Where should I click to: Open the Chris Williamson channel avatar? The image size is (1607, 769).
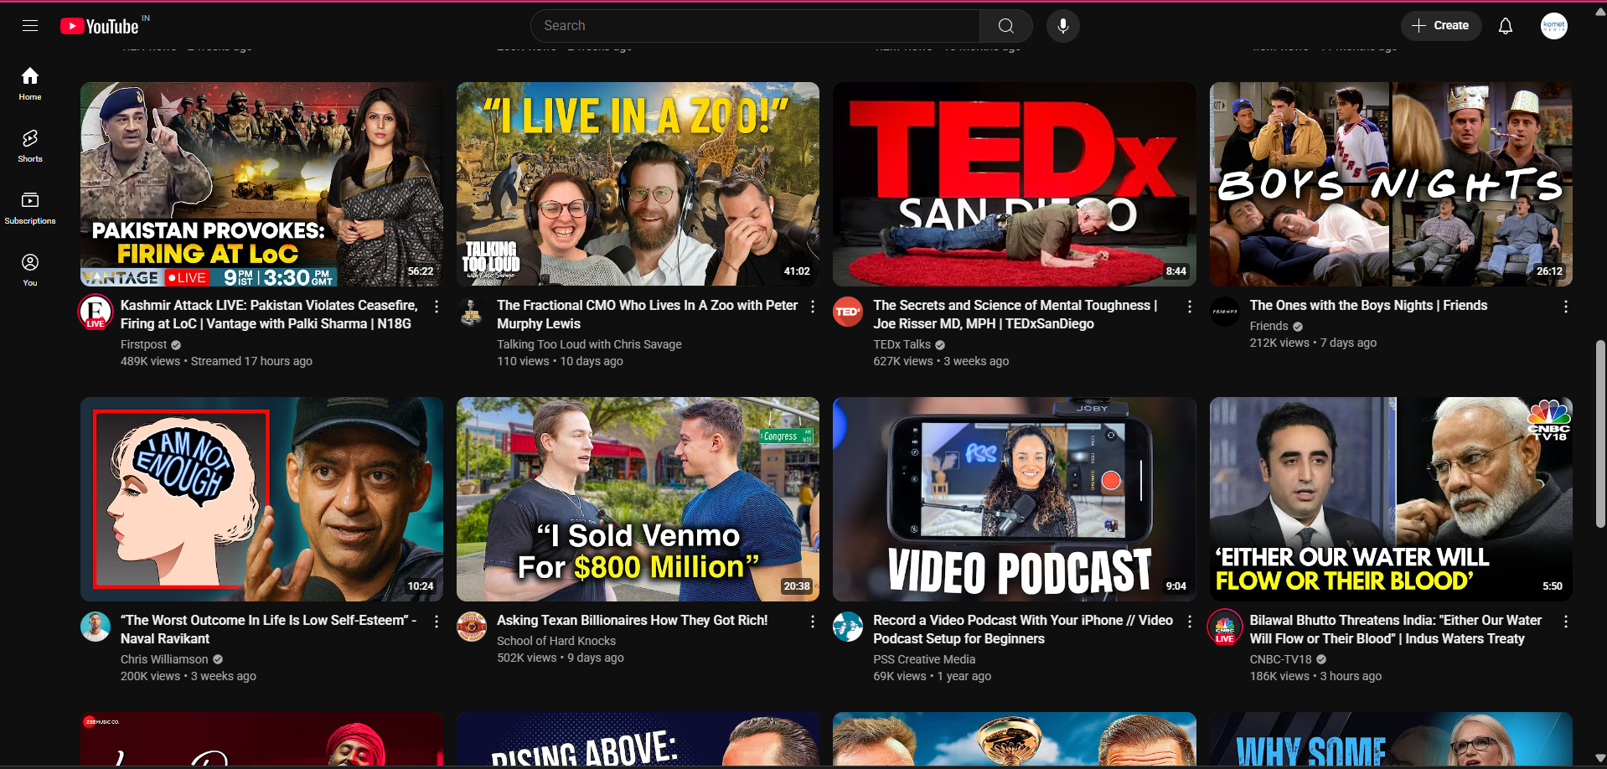(96, 627)
